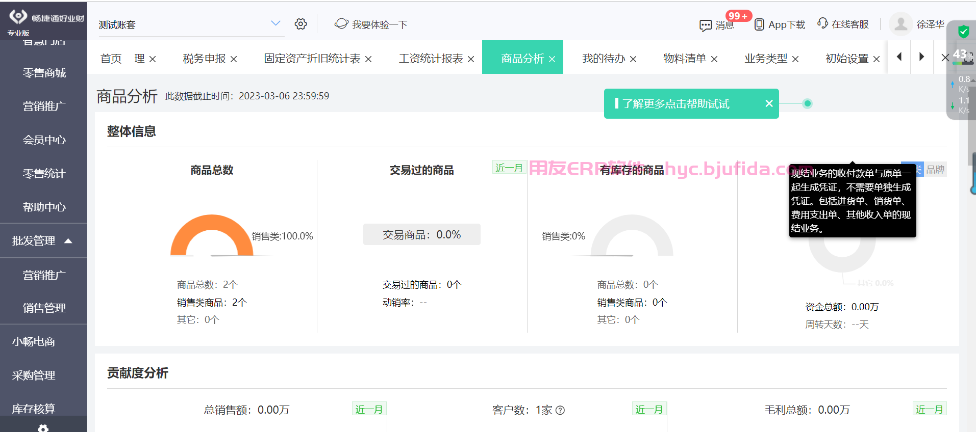Screen dimensions: 976x432
Task: Close the 了解更多点击帮助试试 tip
Action: pos(769,103)
